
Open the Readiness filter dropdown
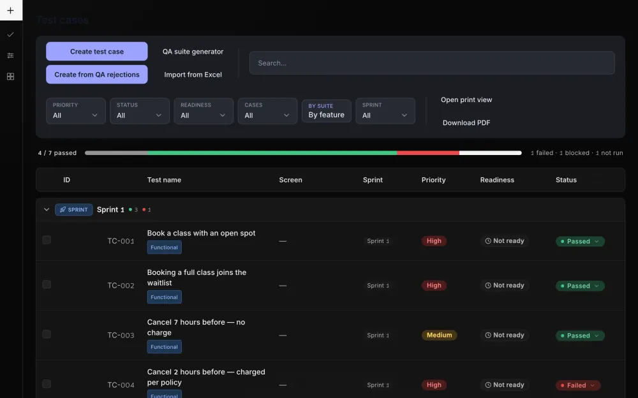[x=204, y=111]
